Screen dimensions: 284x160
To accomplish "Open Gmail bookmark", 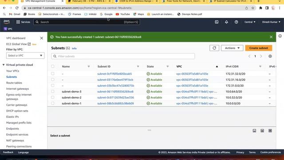I will tap(15, 14).
